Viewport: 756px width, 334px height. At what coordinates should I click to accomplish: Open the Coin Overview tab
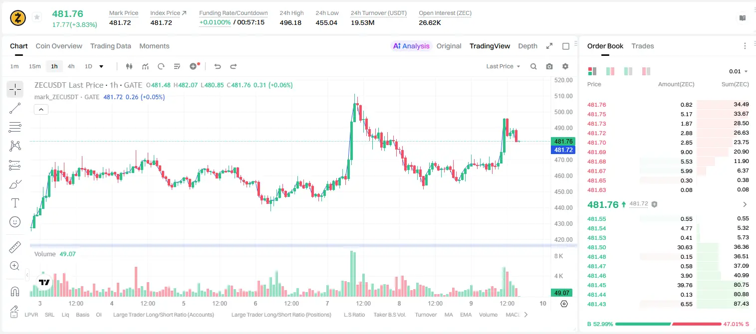59,46
